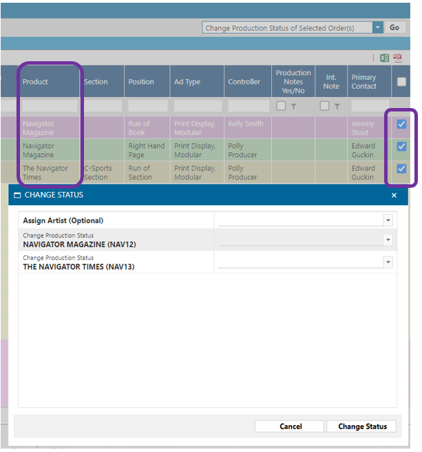Viewport: 422px width, 452px height.
Task: Uncheck The Navigator Times row checkbox
Action: [401, 169]
